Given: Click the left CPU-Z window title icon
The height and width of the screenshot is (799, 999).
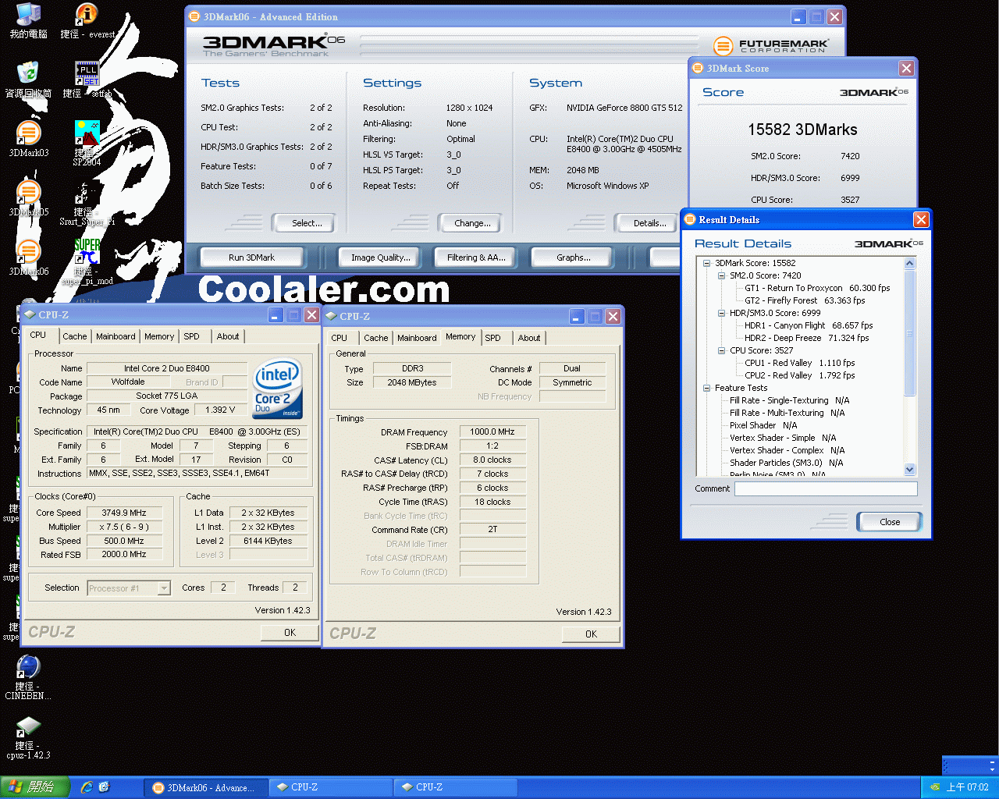Looking at the screenshot, I should click(x=30, y=314).
